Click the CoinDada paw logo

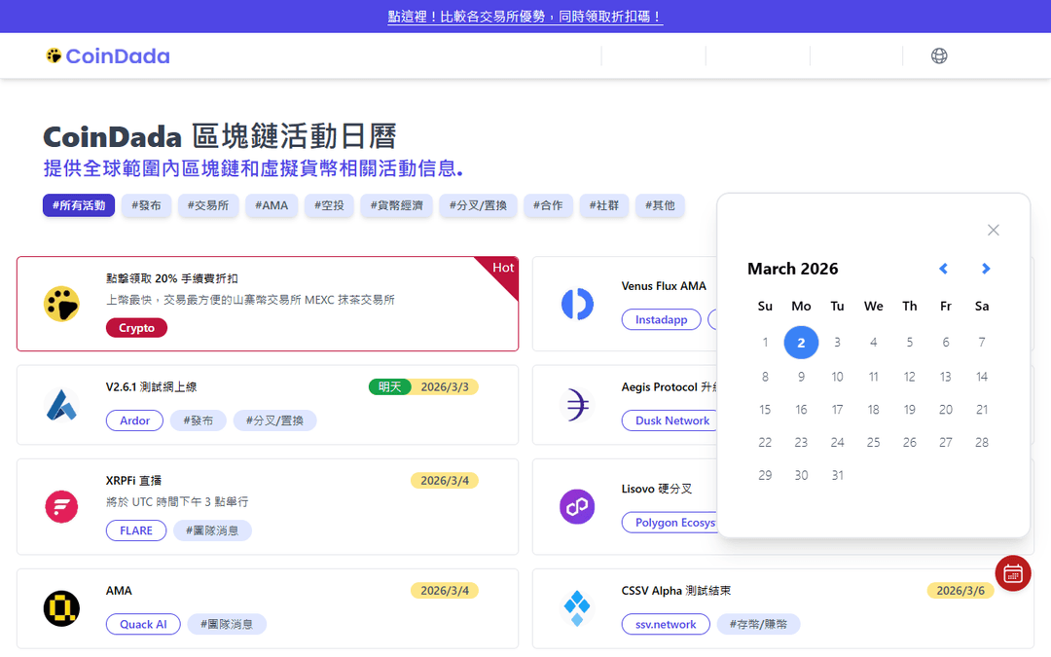coord(107,55)
